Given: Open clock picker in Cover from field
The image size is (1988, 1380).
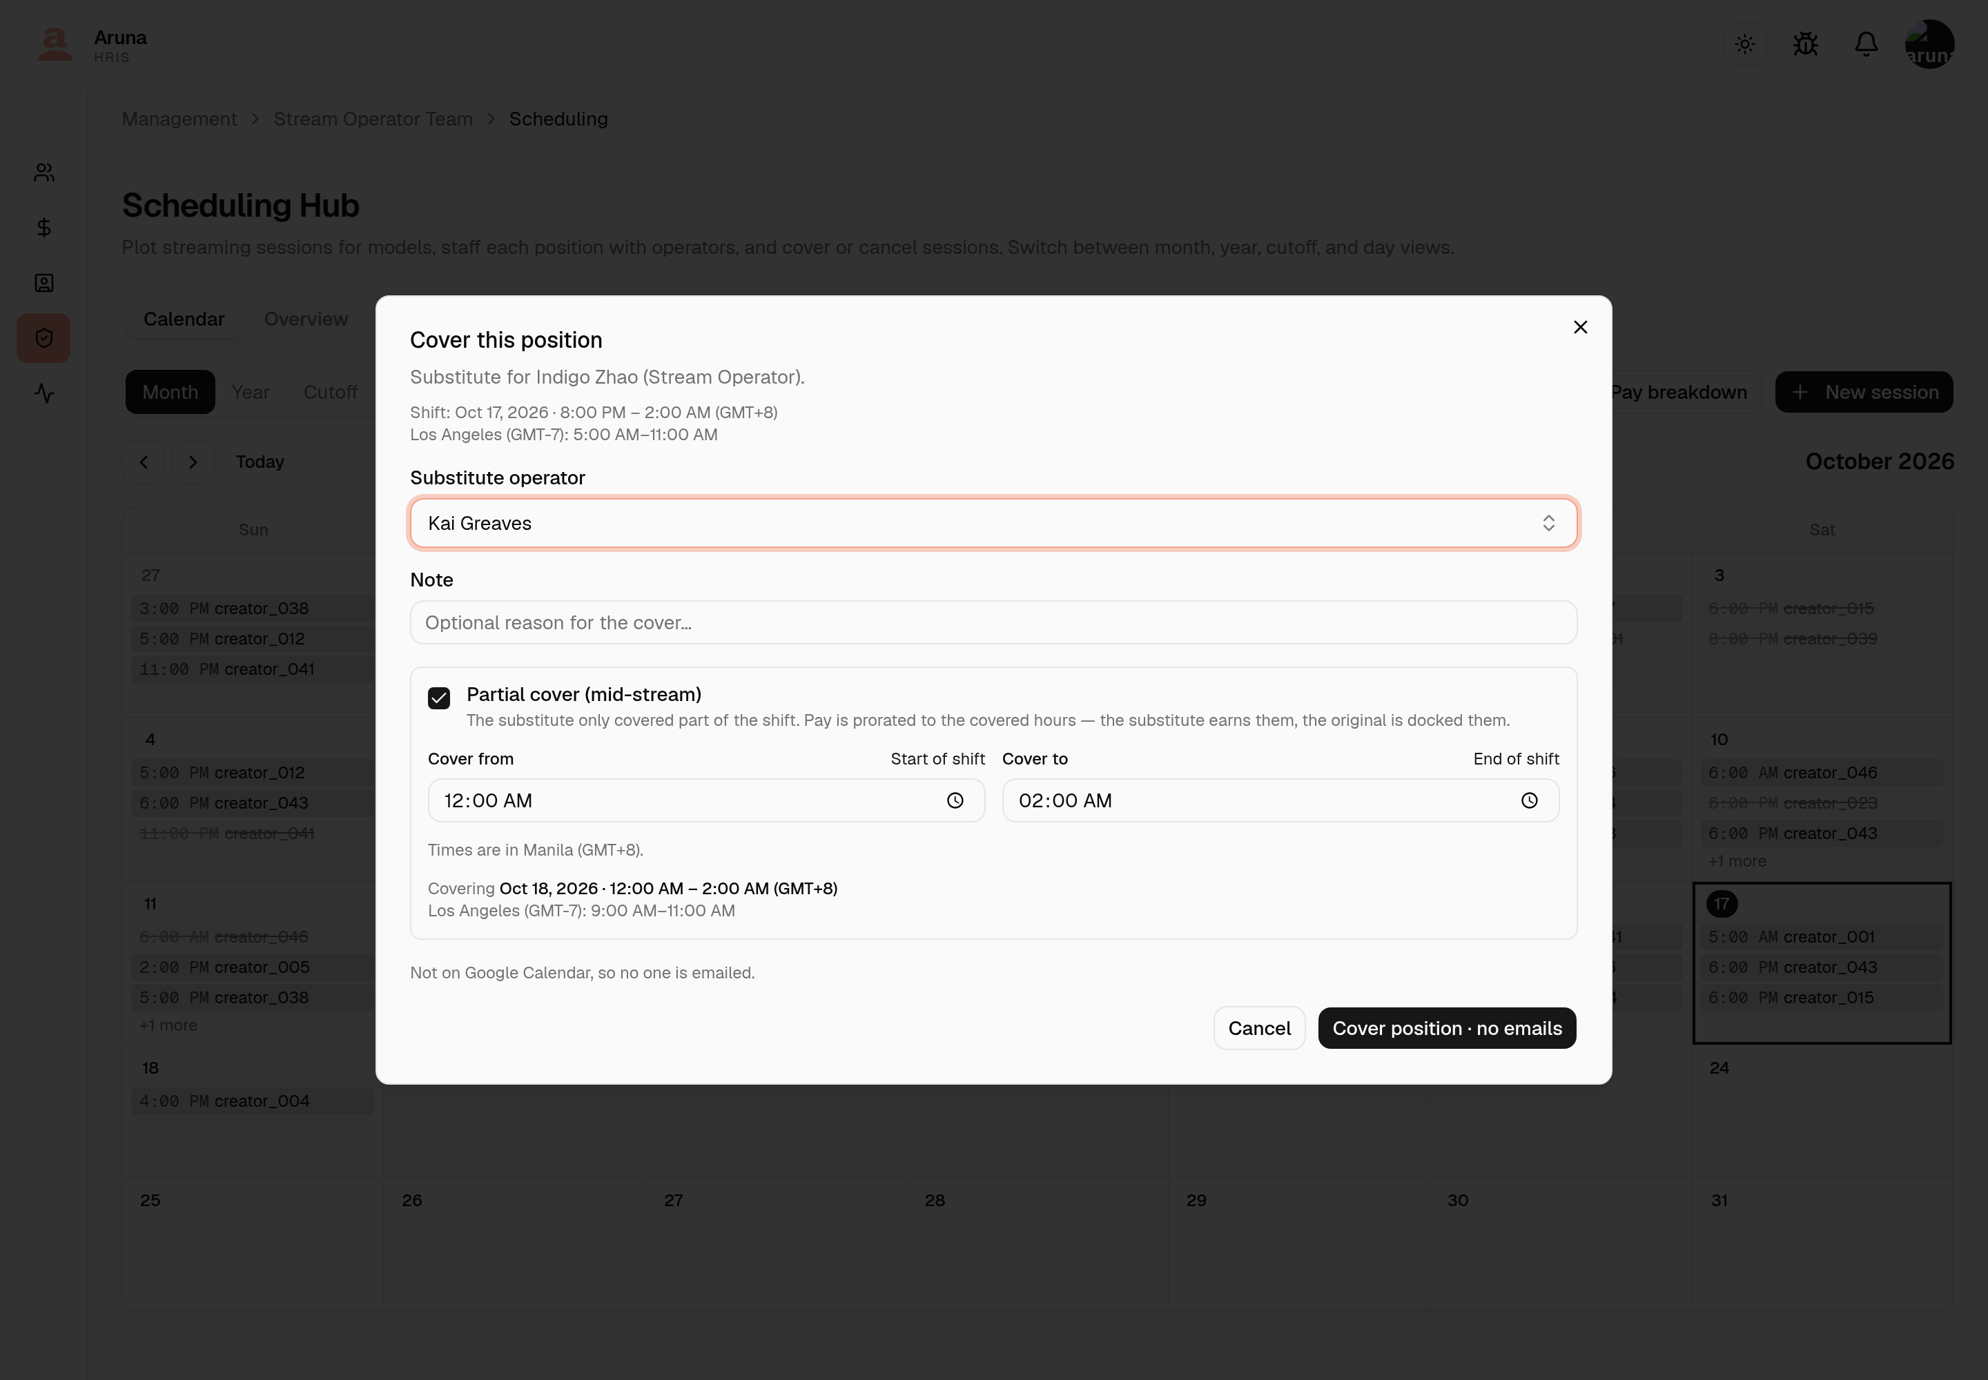Looking at the screenshot, I should tap(955, 800).
